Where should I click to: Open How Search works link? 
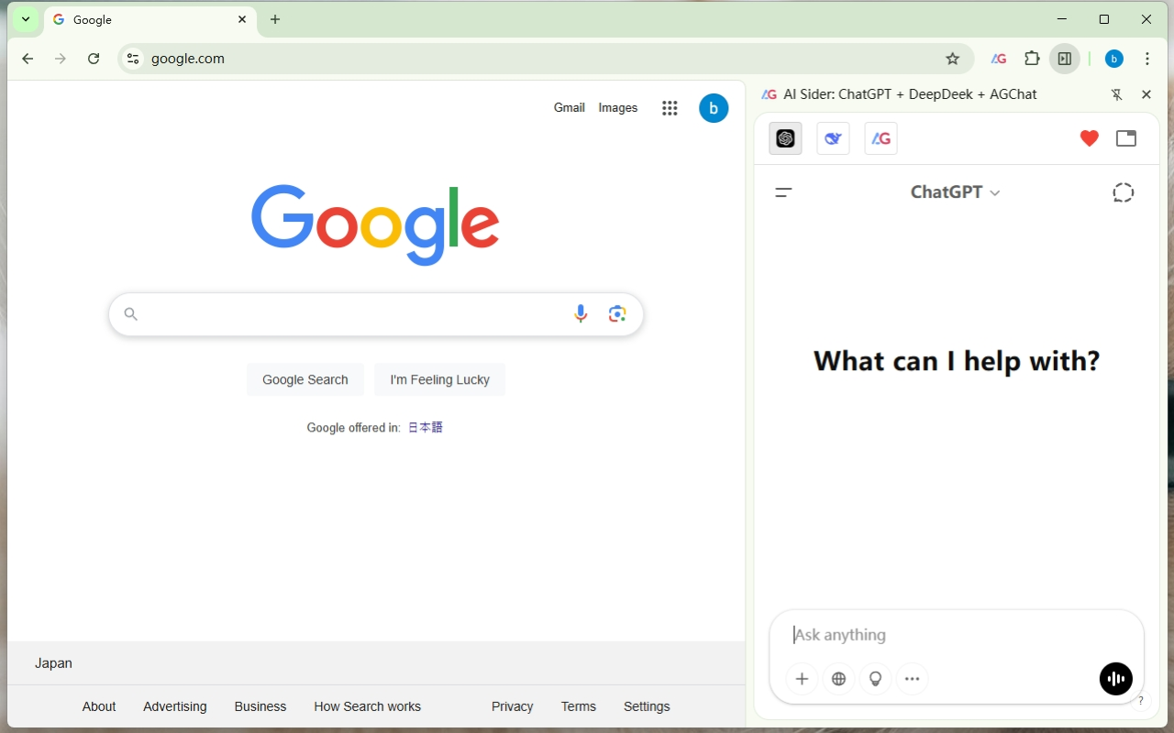[x=368, y=706]
